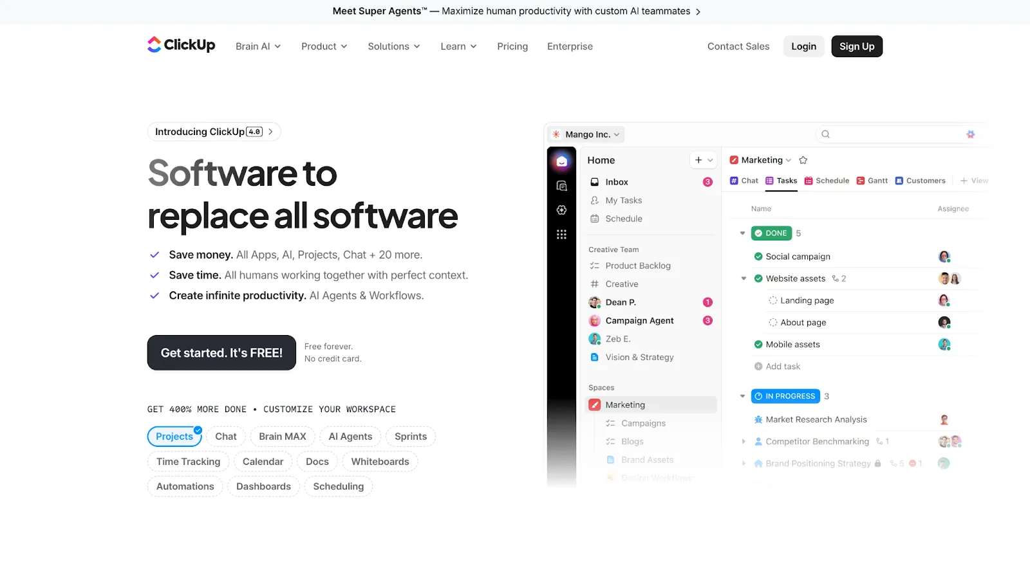Toggle Landing page status circle
Viewport: 1030px width, 580px height.
[773, 300]
